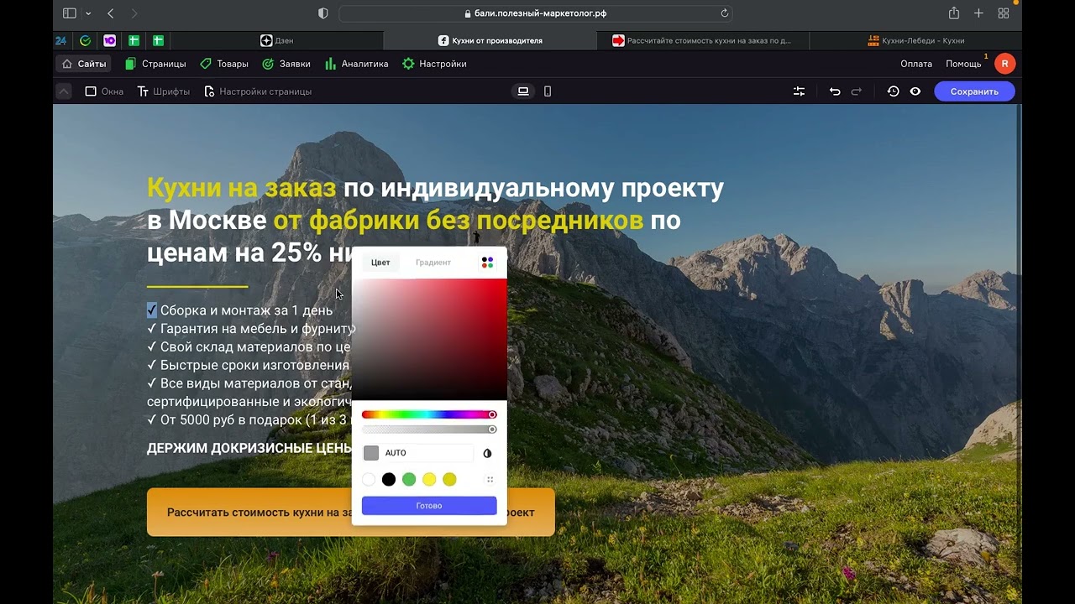Switch to the Градиент tab
The width and height of the screenshot is (1075, 604).
pyautogui.click(x=433, y=263)
